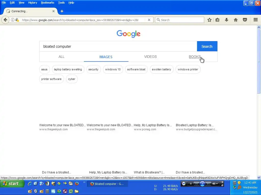Select the 'cyber' suggestion chip

point(72,79)
